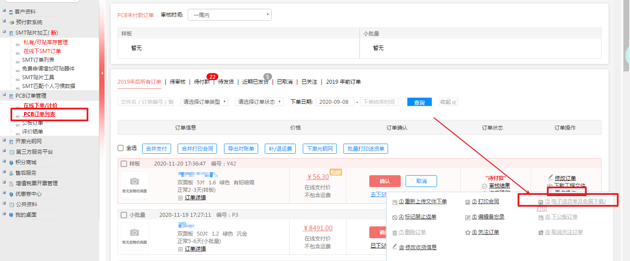Click the blue 查询 search button
Screen dimensions: 630x261
click(419, 102)
